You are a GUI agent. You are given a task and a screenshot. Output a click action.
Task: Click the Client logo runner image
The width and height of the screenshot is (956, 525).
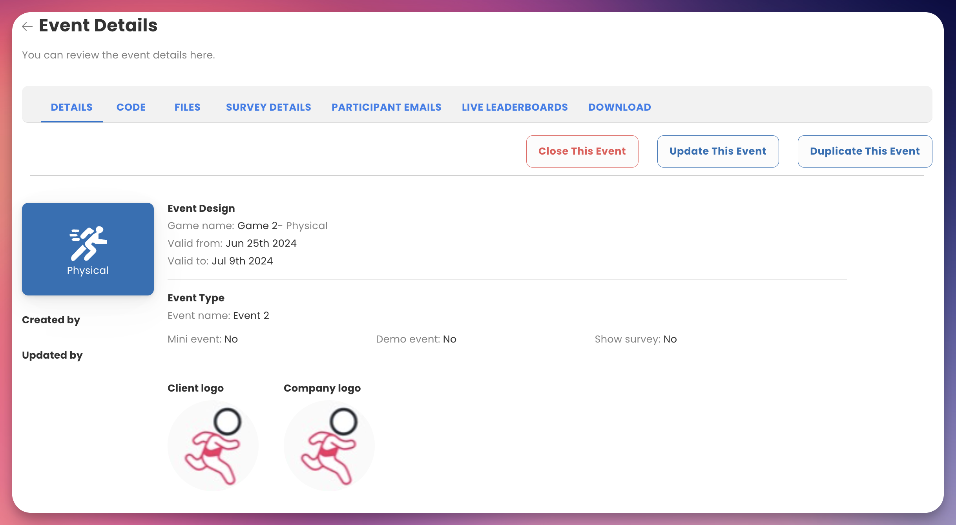coord(213,446)
